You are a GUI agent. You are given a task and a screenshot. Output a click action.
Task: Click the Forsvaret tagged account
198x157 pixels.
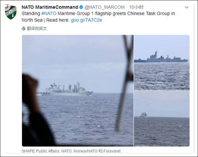(x=112, y=151)
